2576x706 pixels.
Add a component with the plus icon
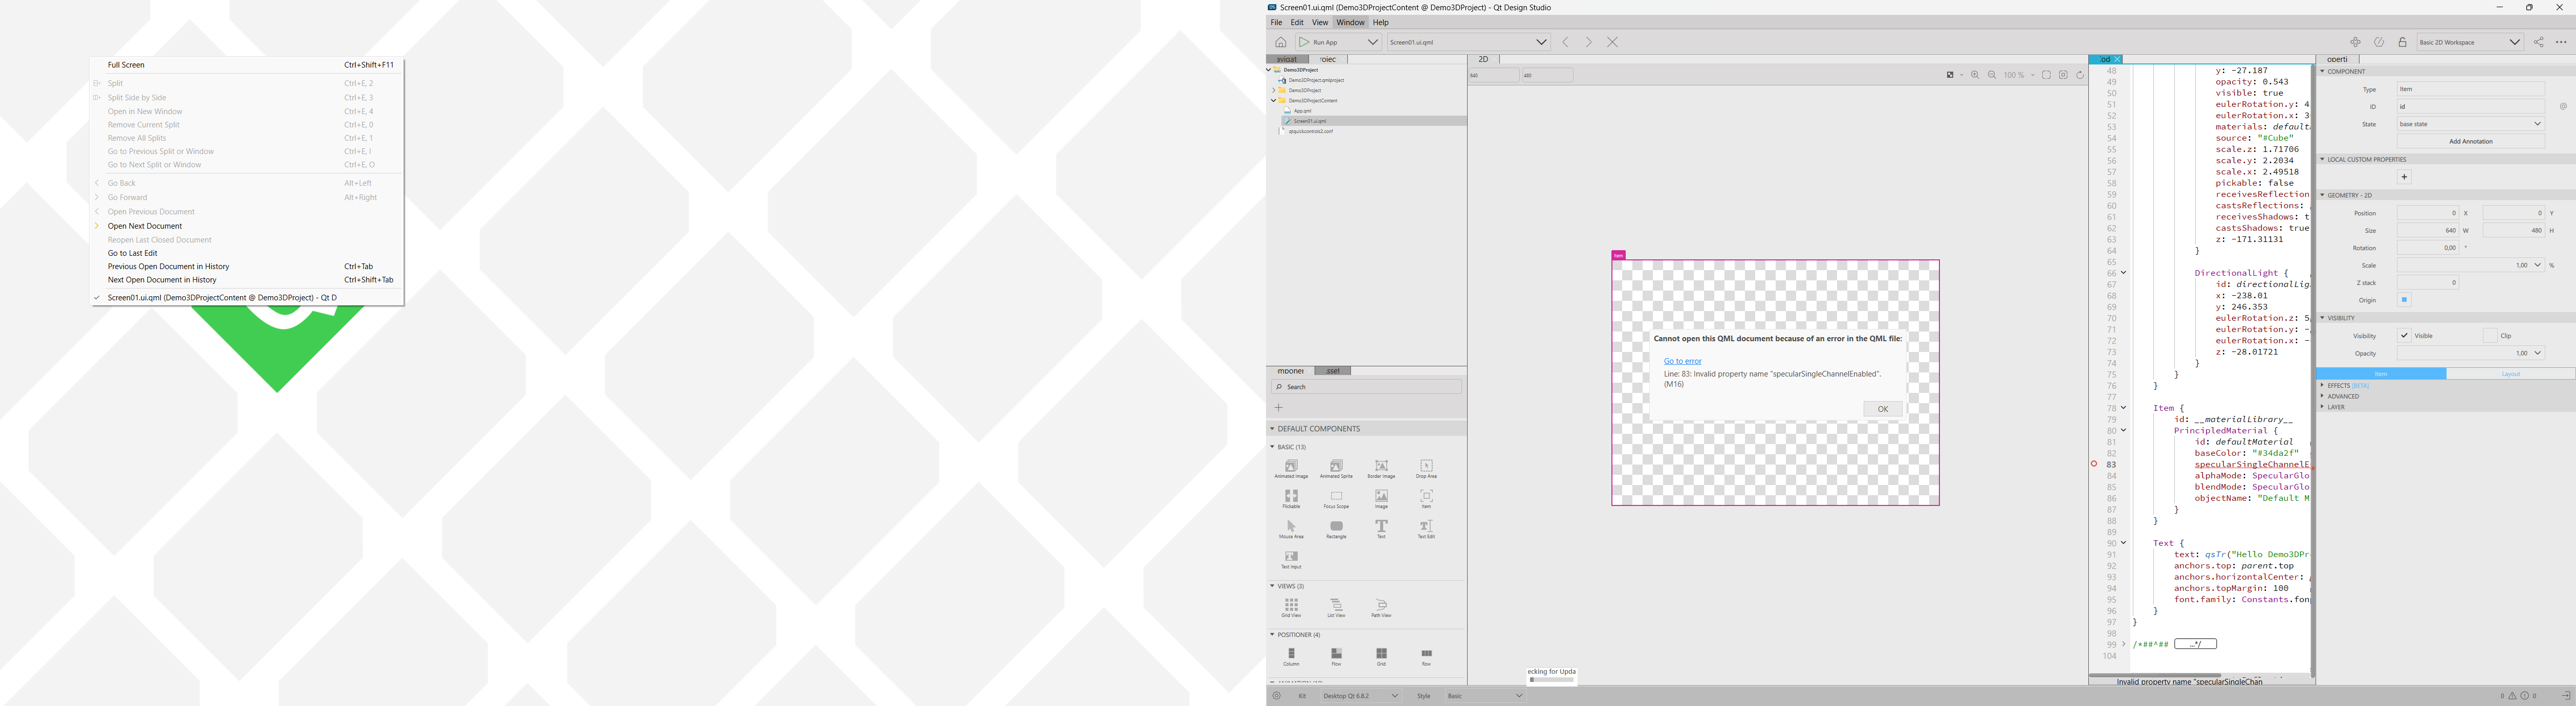click(1278, 407)
